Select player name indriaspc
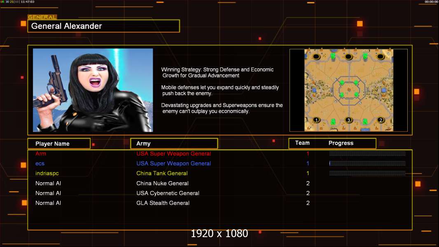 tap(47, 173)
